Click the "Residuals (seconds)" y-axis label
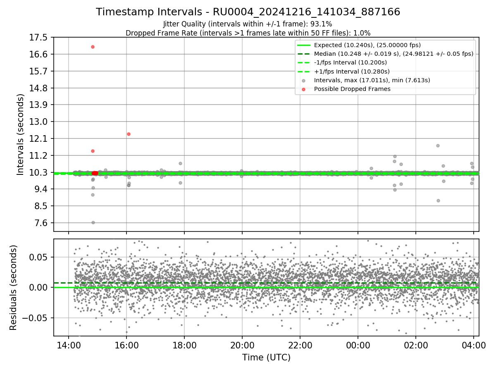The height and width of the screenshot is (372, 496). coord(13,287)
